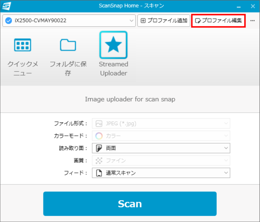Viewport: 260px width, 222px height.
Task: Click the document feed icon in フィード
Action: (x=99, y=173)
